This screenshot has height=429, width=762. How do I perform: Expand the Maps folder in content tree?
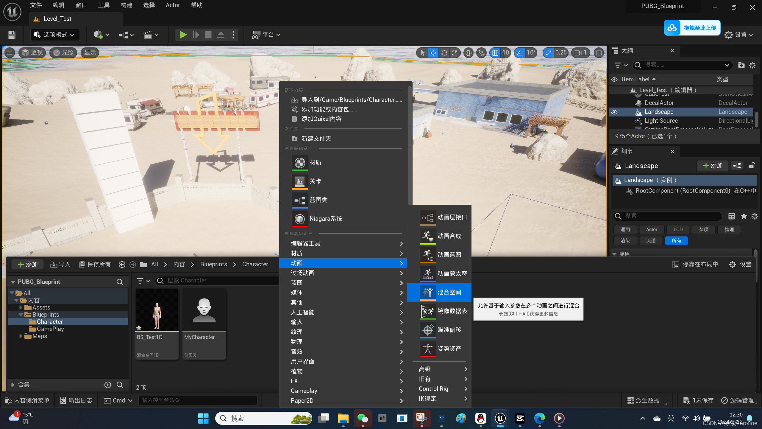21,336
